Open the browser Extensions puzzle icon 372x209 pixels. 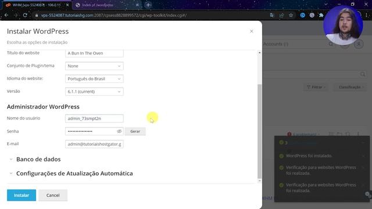pos(321,16)
